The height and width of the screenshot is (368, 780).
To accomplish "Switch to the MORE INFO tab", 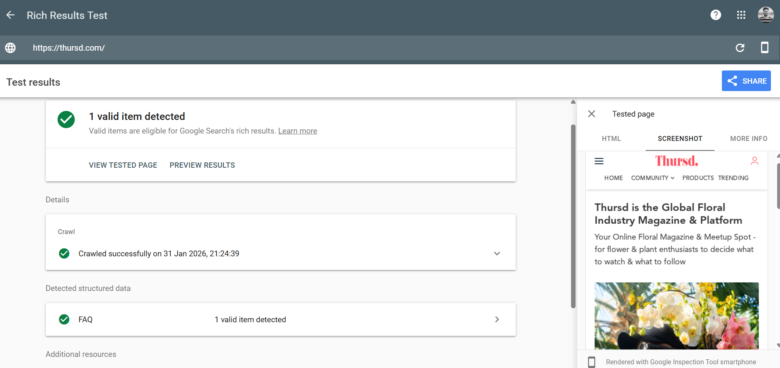I will pyautogui.click(x=749, y=139).
